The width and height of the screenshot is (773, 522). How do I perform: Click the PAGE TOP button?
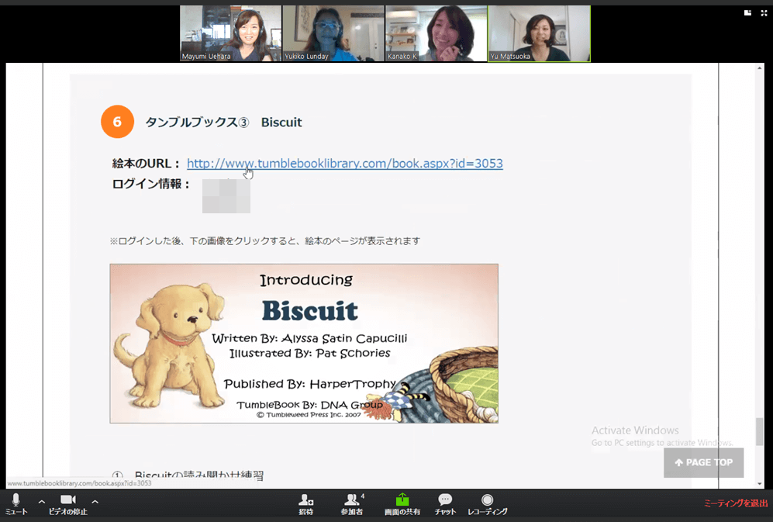703,462
